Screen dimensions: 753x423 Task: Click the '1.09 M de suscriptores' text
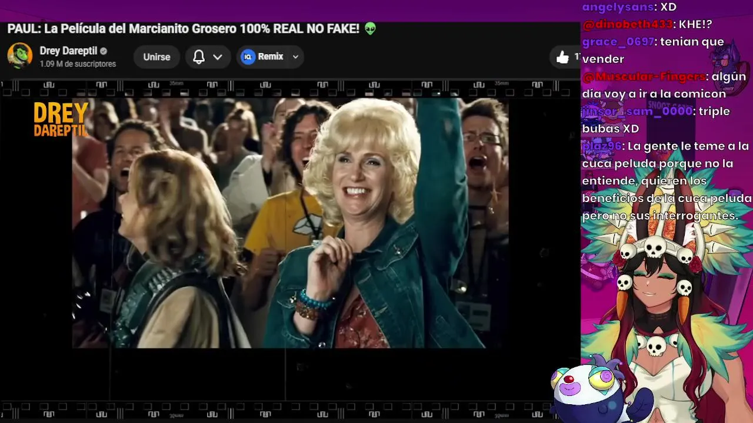[x=78, y=64]
